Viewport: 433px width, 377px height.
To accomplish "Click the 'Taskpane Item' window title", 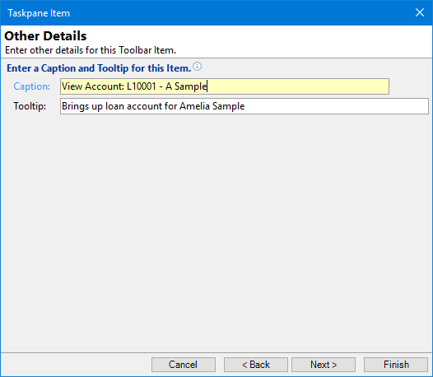I will point(39,13).
